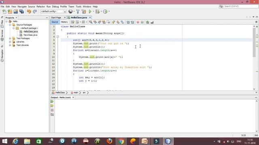Click Find Previous Occurrence icon
Image resolution: width=259 pixels, height=145 pixels.
tap(95, 22)
